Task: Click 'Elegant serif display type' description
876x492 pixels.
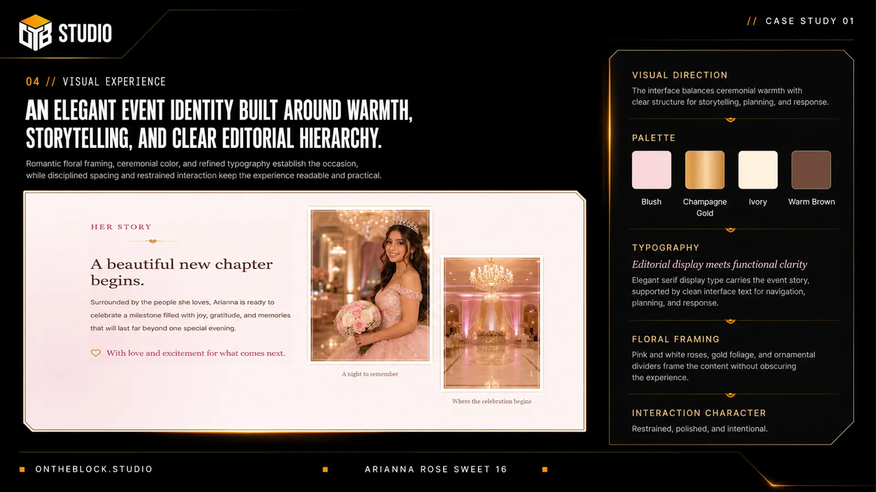Action: pos(721,292)
